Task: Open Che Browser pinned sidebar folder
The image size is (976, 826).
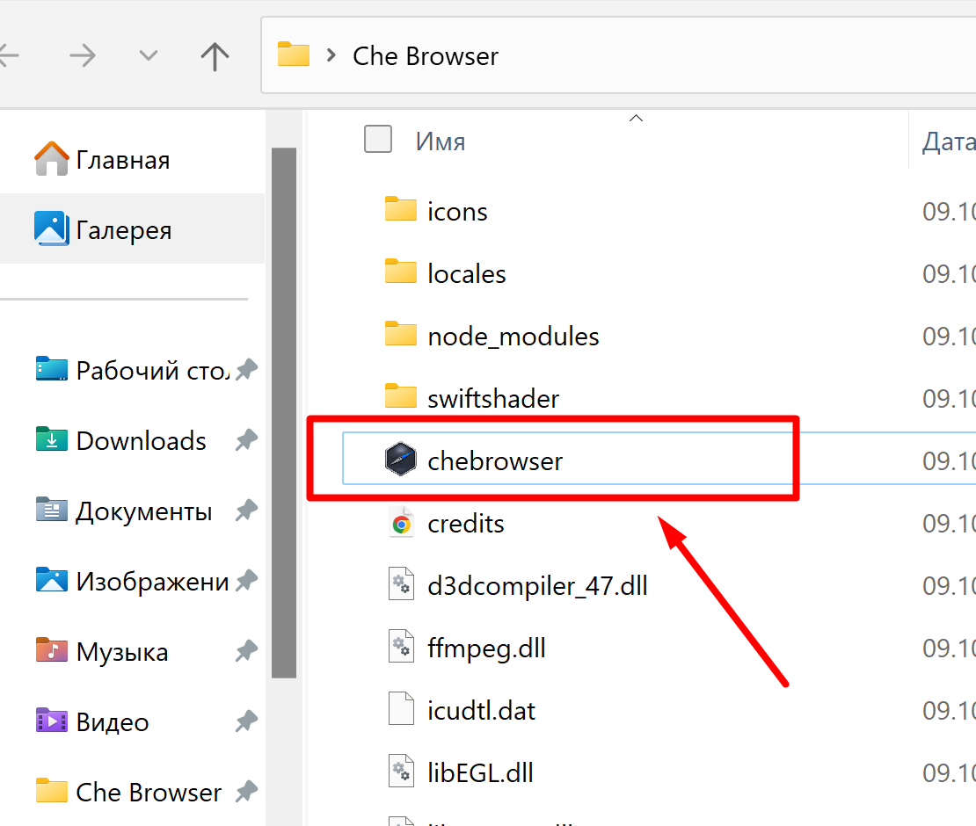Action: [149, 793]
